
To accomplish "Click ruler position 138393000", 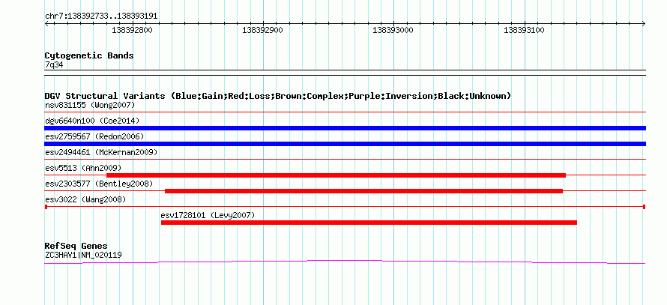I will (x=393, y=31).
